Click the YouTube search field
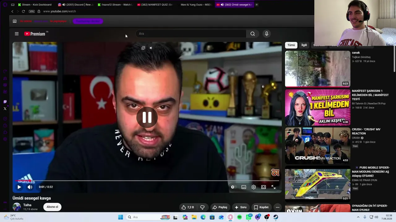396x222 pixels. (x=191, y=34)
